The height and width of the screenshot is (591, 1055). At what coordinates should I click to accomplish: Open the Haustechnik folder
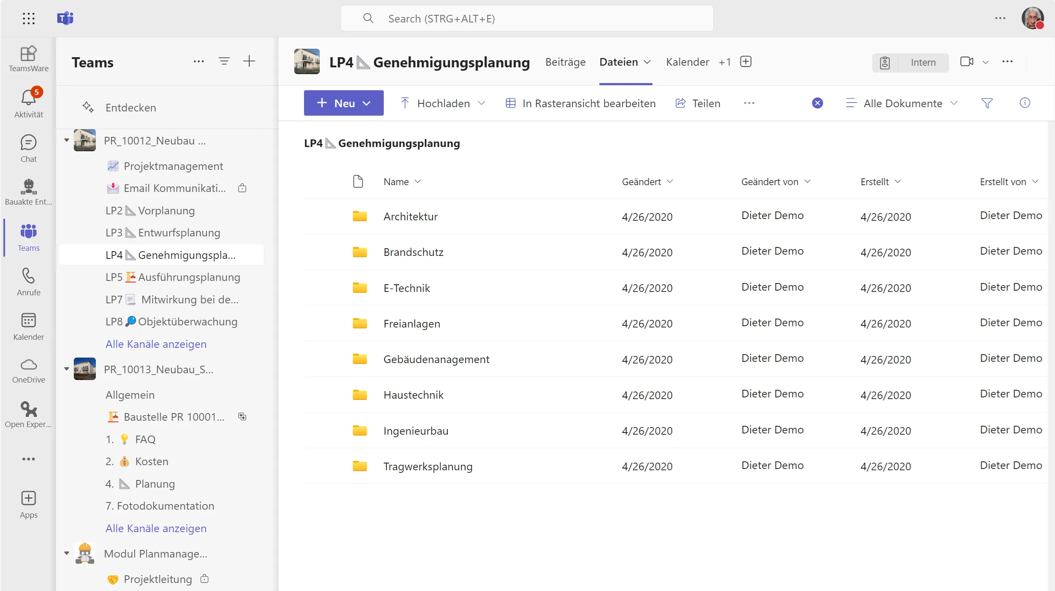tap(413, 395)
